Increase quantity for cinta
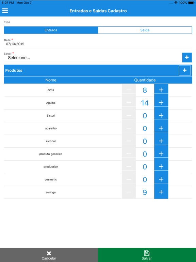This screenshot has height=262, width=196. pos(161,90)
